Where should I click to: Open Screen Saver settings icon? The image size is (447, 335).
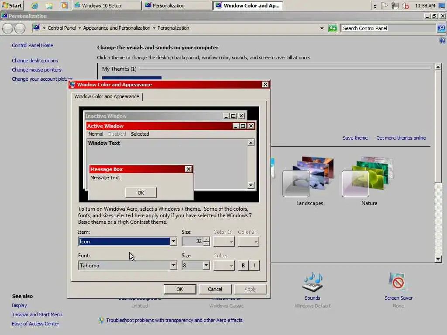pyautogui.click(x=398, y=282)
